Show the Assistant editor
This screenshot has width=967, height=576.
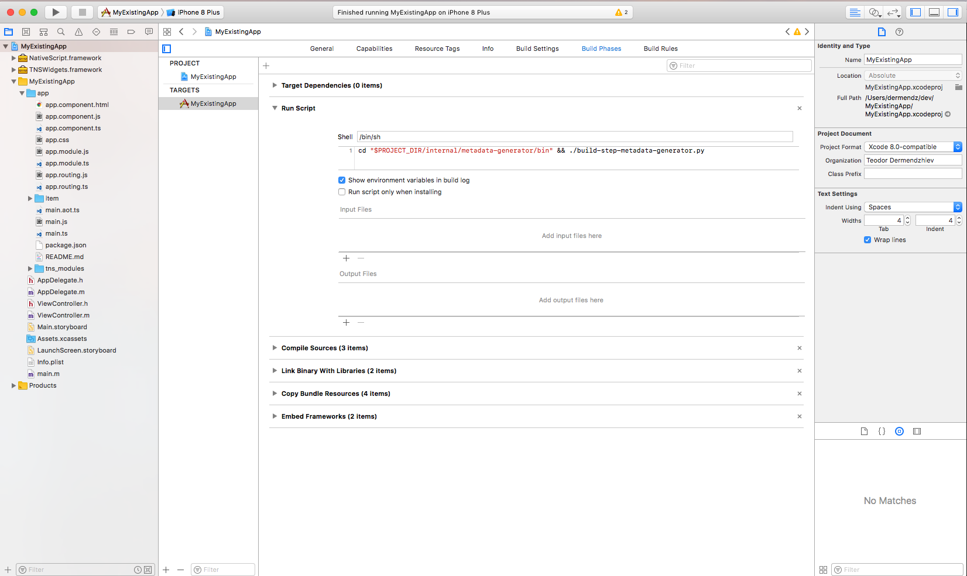click(x=874, y=12)
